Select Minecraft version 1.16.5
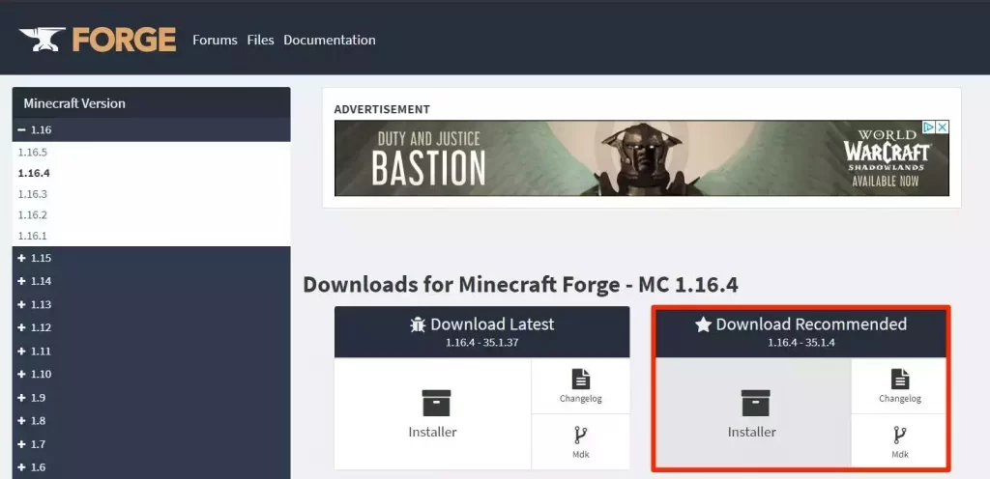This screenshot has height=479, width=990. point(32,153)
